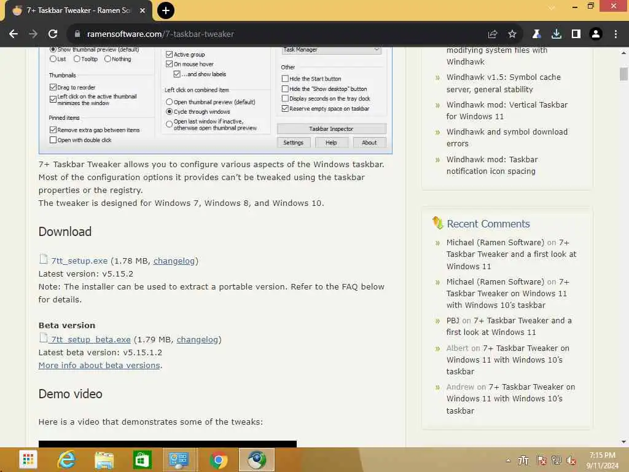Click the file icon beside 7tt_setup.exe
The image size is (629, 472).
coord(44,259)
